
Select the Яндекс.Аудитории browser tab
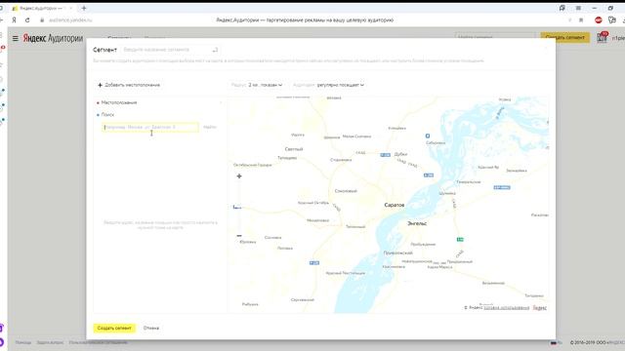[42, 8]
